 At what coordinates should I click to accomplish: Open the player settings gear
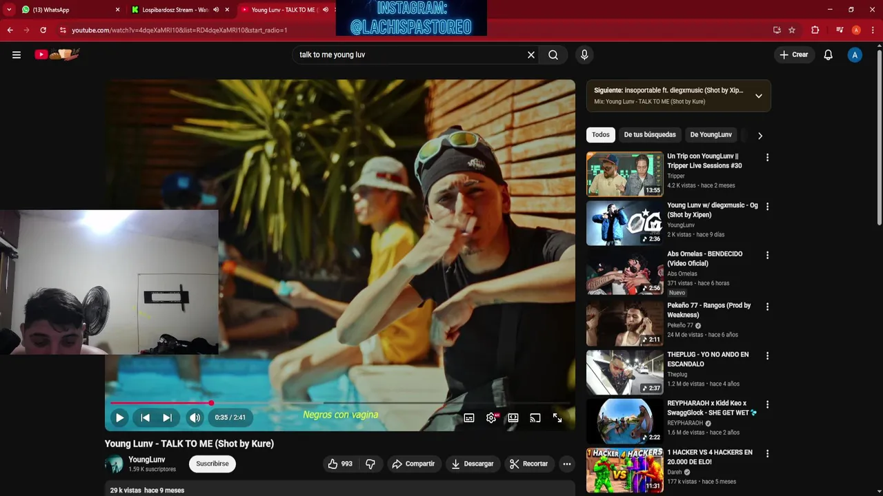tap(491, 417)
